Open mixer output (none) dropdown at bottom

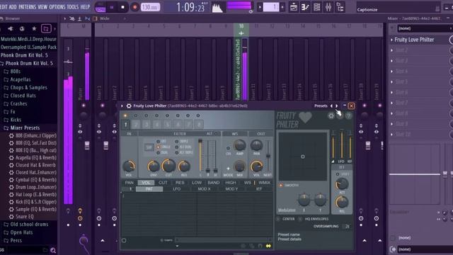(x=425, y=249)
